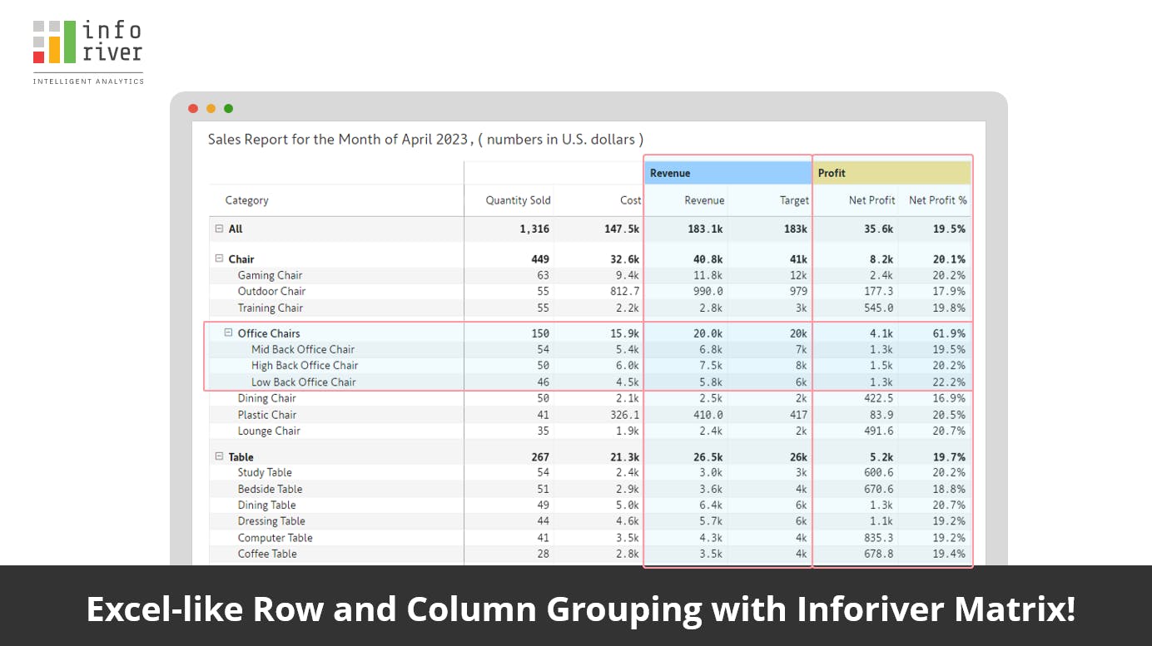Viewport: 1152px width, 646px height.
Task: Collapse the All row group
Action: [x=219, y=229]
